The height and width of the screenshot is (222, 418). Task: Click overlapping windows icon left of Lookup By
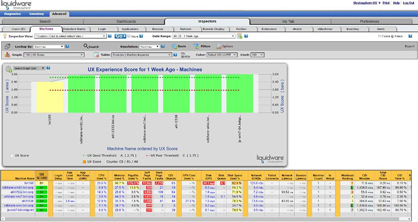(x=8, y=46)
